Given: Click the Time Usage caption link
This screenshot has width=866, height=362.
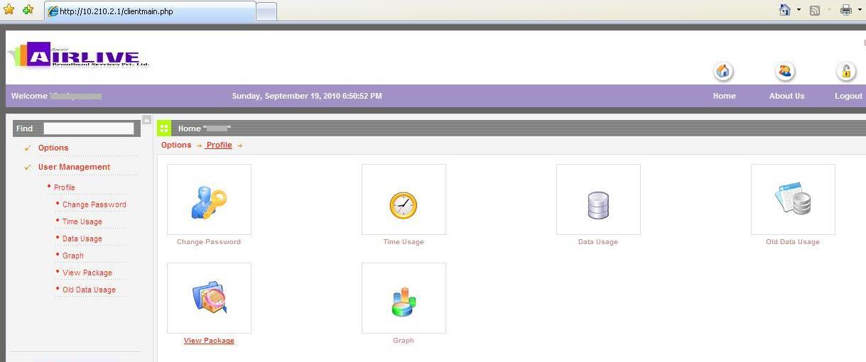Looking at the screenshot, I should [x=404, y=242].
